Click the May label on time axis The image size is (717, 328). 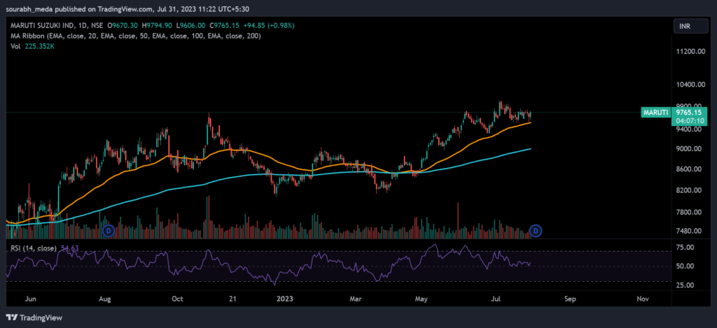pos(421,299)
